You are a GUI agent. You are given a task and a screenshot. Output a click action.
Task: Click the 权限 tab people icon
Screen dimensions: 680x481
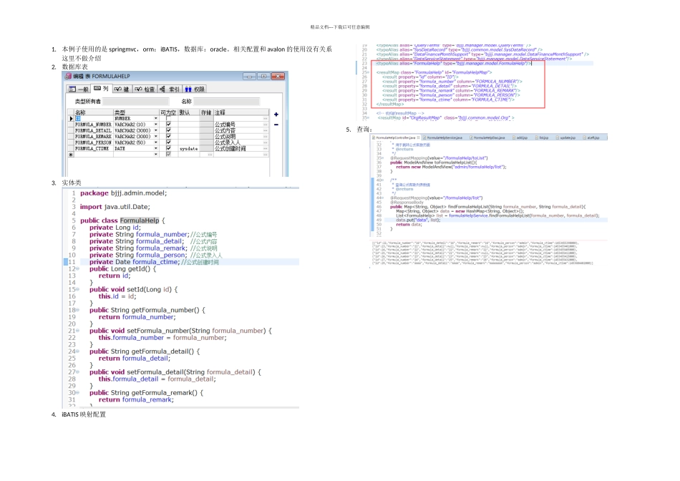[x=188, y=89]
